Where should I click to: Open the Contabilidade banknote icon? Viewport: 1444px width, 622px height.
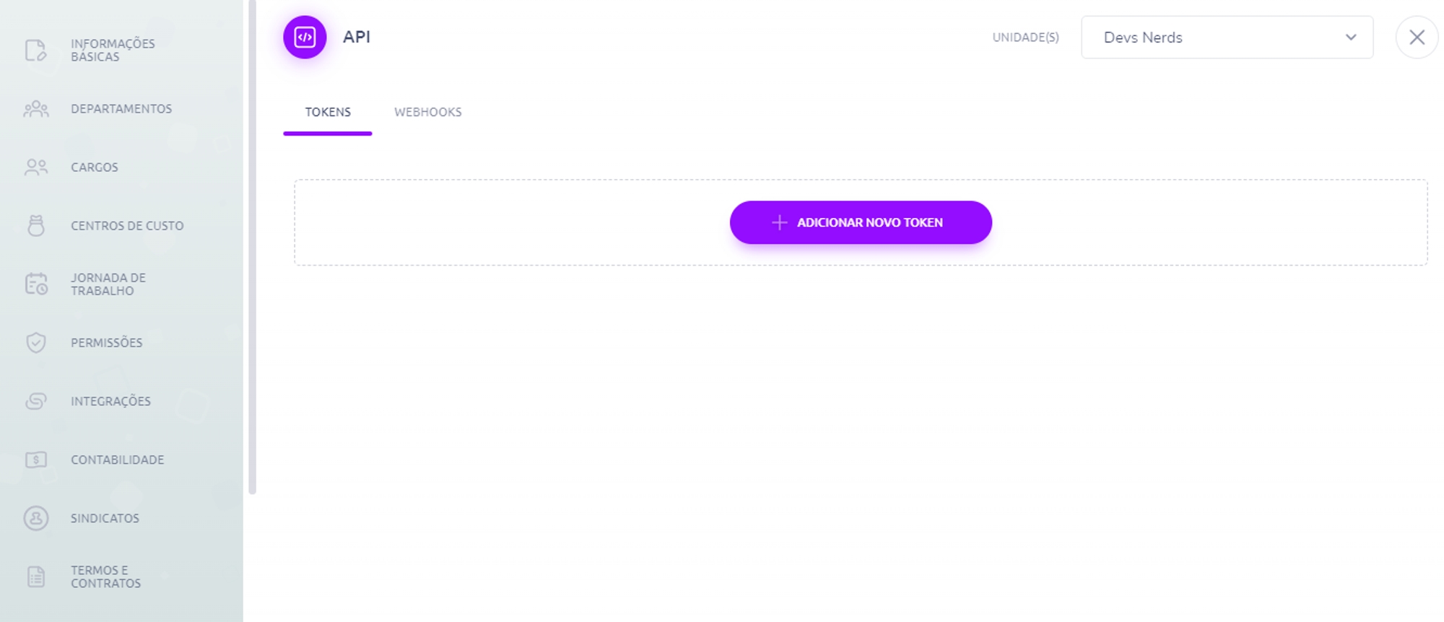point(35,460)
